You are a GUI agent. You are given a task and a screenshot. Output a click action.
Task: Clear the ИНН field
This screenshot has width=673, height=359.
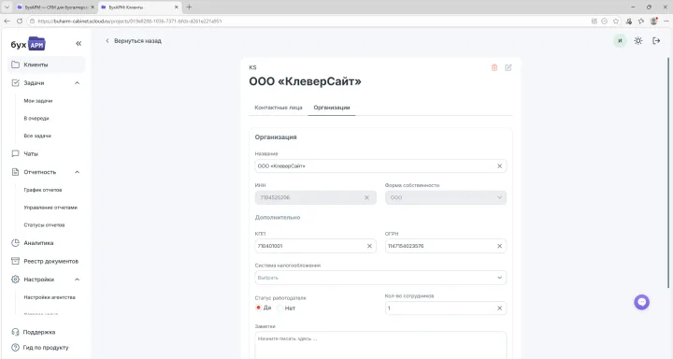click(x=366, y=197)
